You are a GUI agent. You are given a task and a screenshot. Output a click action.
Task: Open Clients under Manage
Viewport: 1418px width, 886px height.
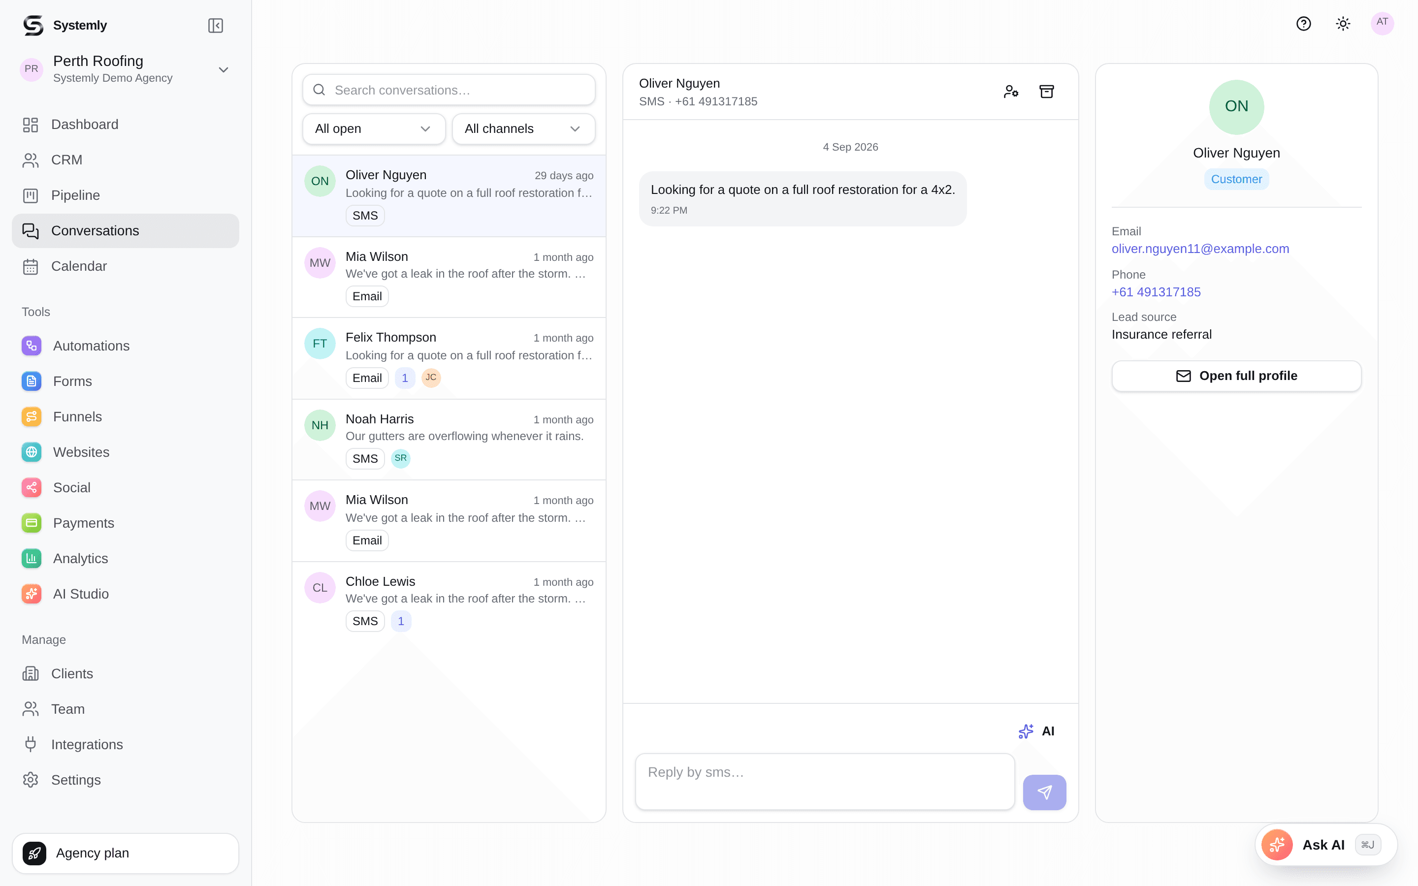pos(126,673)
